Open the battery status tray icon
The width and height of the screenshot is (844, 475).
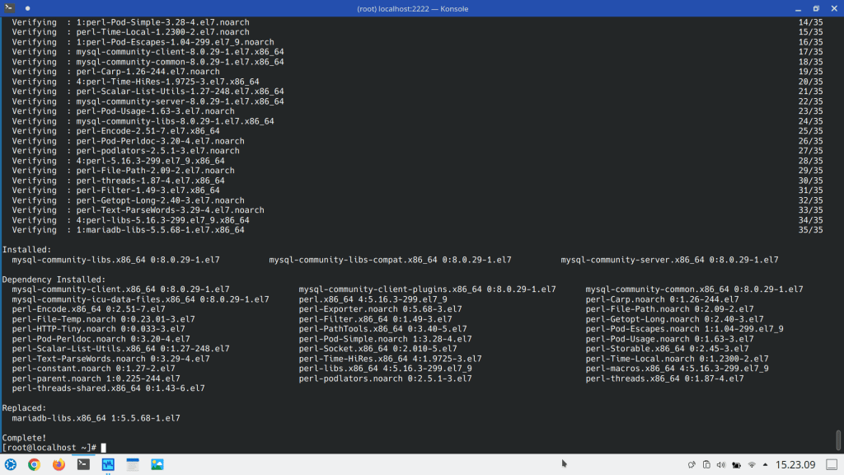point(736,465)
